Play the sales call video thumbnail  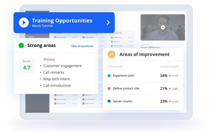[x=163, y=28]
